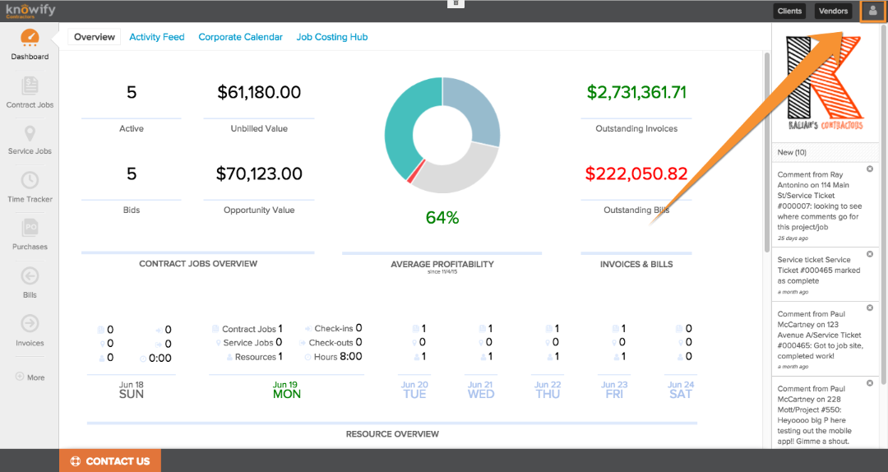Dismiss the Ray Antonino comment notification
Screen dimensions: 888x472
click(x=869, y=169)
